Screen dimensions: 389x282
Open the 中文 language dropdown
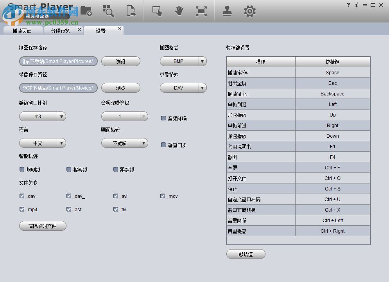click(43, 143)
